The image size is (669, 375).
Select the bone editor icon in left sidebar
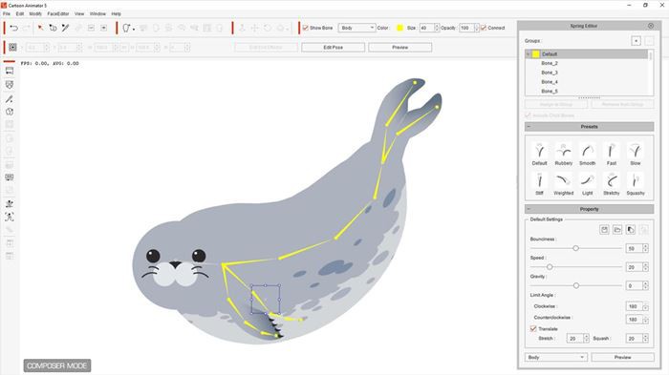tap(10, 99)
